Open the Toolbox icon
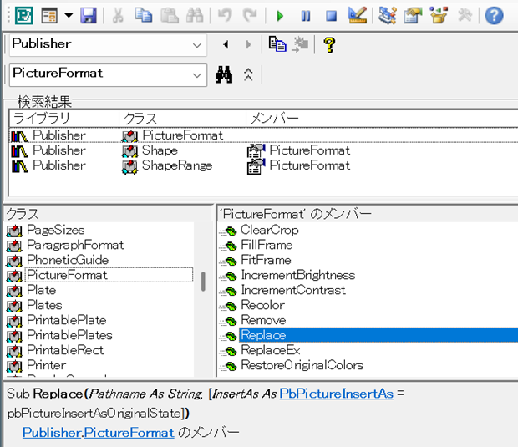Screen dimensions: 518x447 pos(465,16)
